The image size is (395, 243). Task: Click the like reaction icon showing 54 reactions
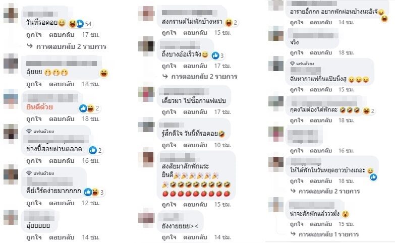point(80,24)
